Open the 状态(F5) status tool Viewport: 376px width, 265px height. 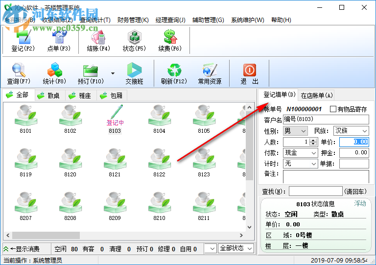click(x=134, y=41)
